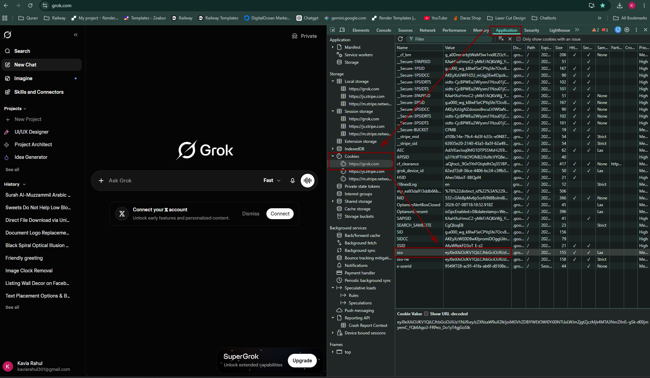Select https://js.stripe.com under Cookies
This screenshot has height=378, width=650.
click(x=367, y=171)
